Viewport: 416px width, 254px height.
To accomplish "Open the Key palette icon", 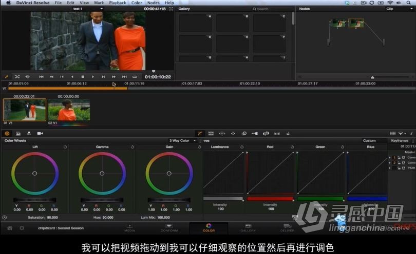I will (x=255, y=134).
